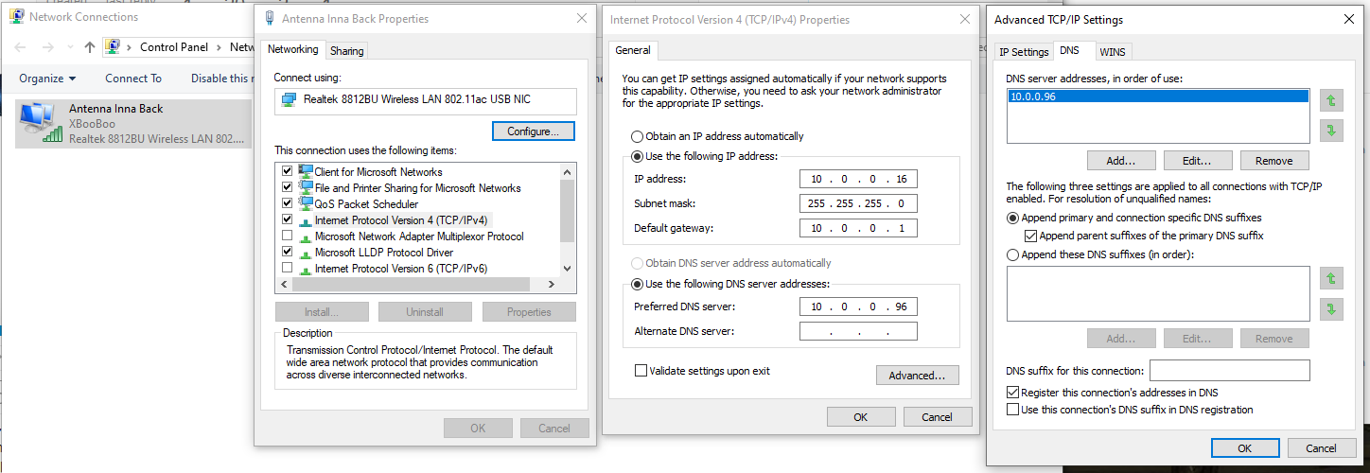Click the Advanced... button
Image resolution: width=1370 pixels, height=473 pixels.
tap(917, 376)
